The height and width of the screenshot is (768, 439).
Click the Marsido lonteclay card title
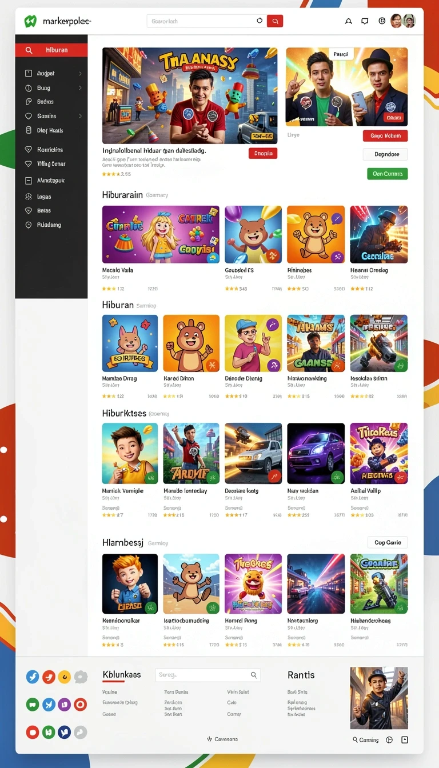[185, 491]
